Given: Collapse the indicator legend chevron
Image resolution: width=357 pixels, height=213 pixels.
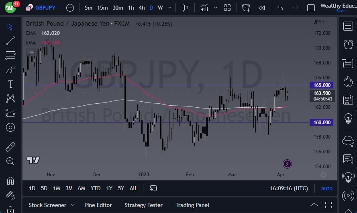Looking at the screenshot, I should coord(32,52).
